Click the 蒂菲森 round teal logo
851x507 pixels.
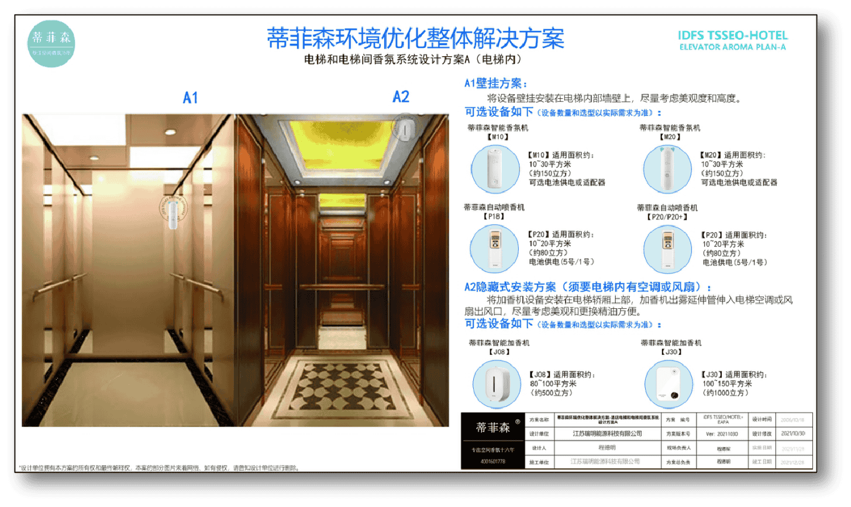point(51,44)
